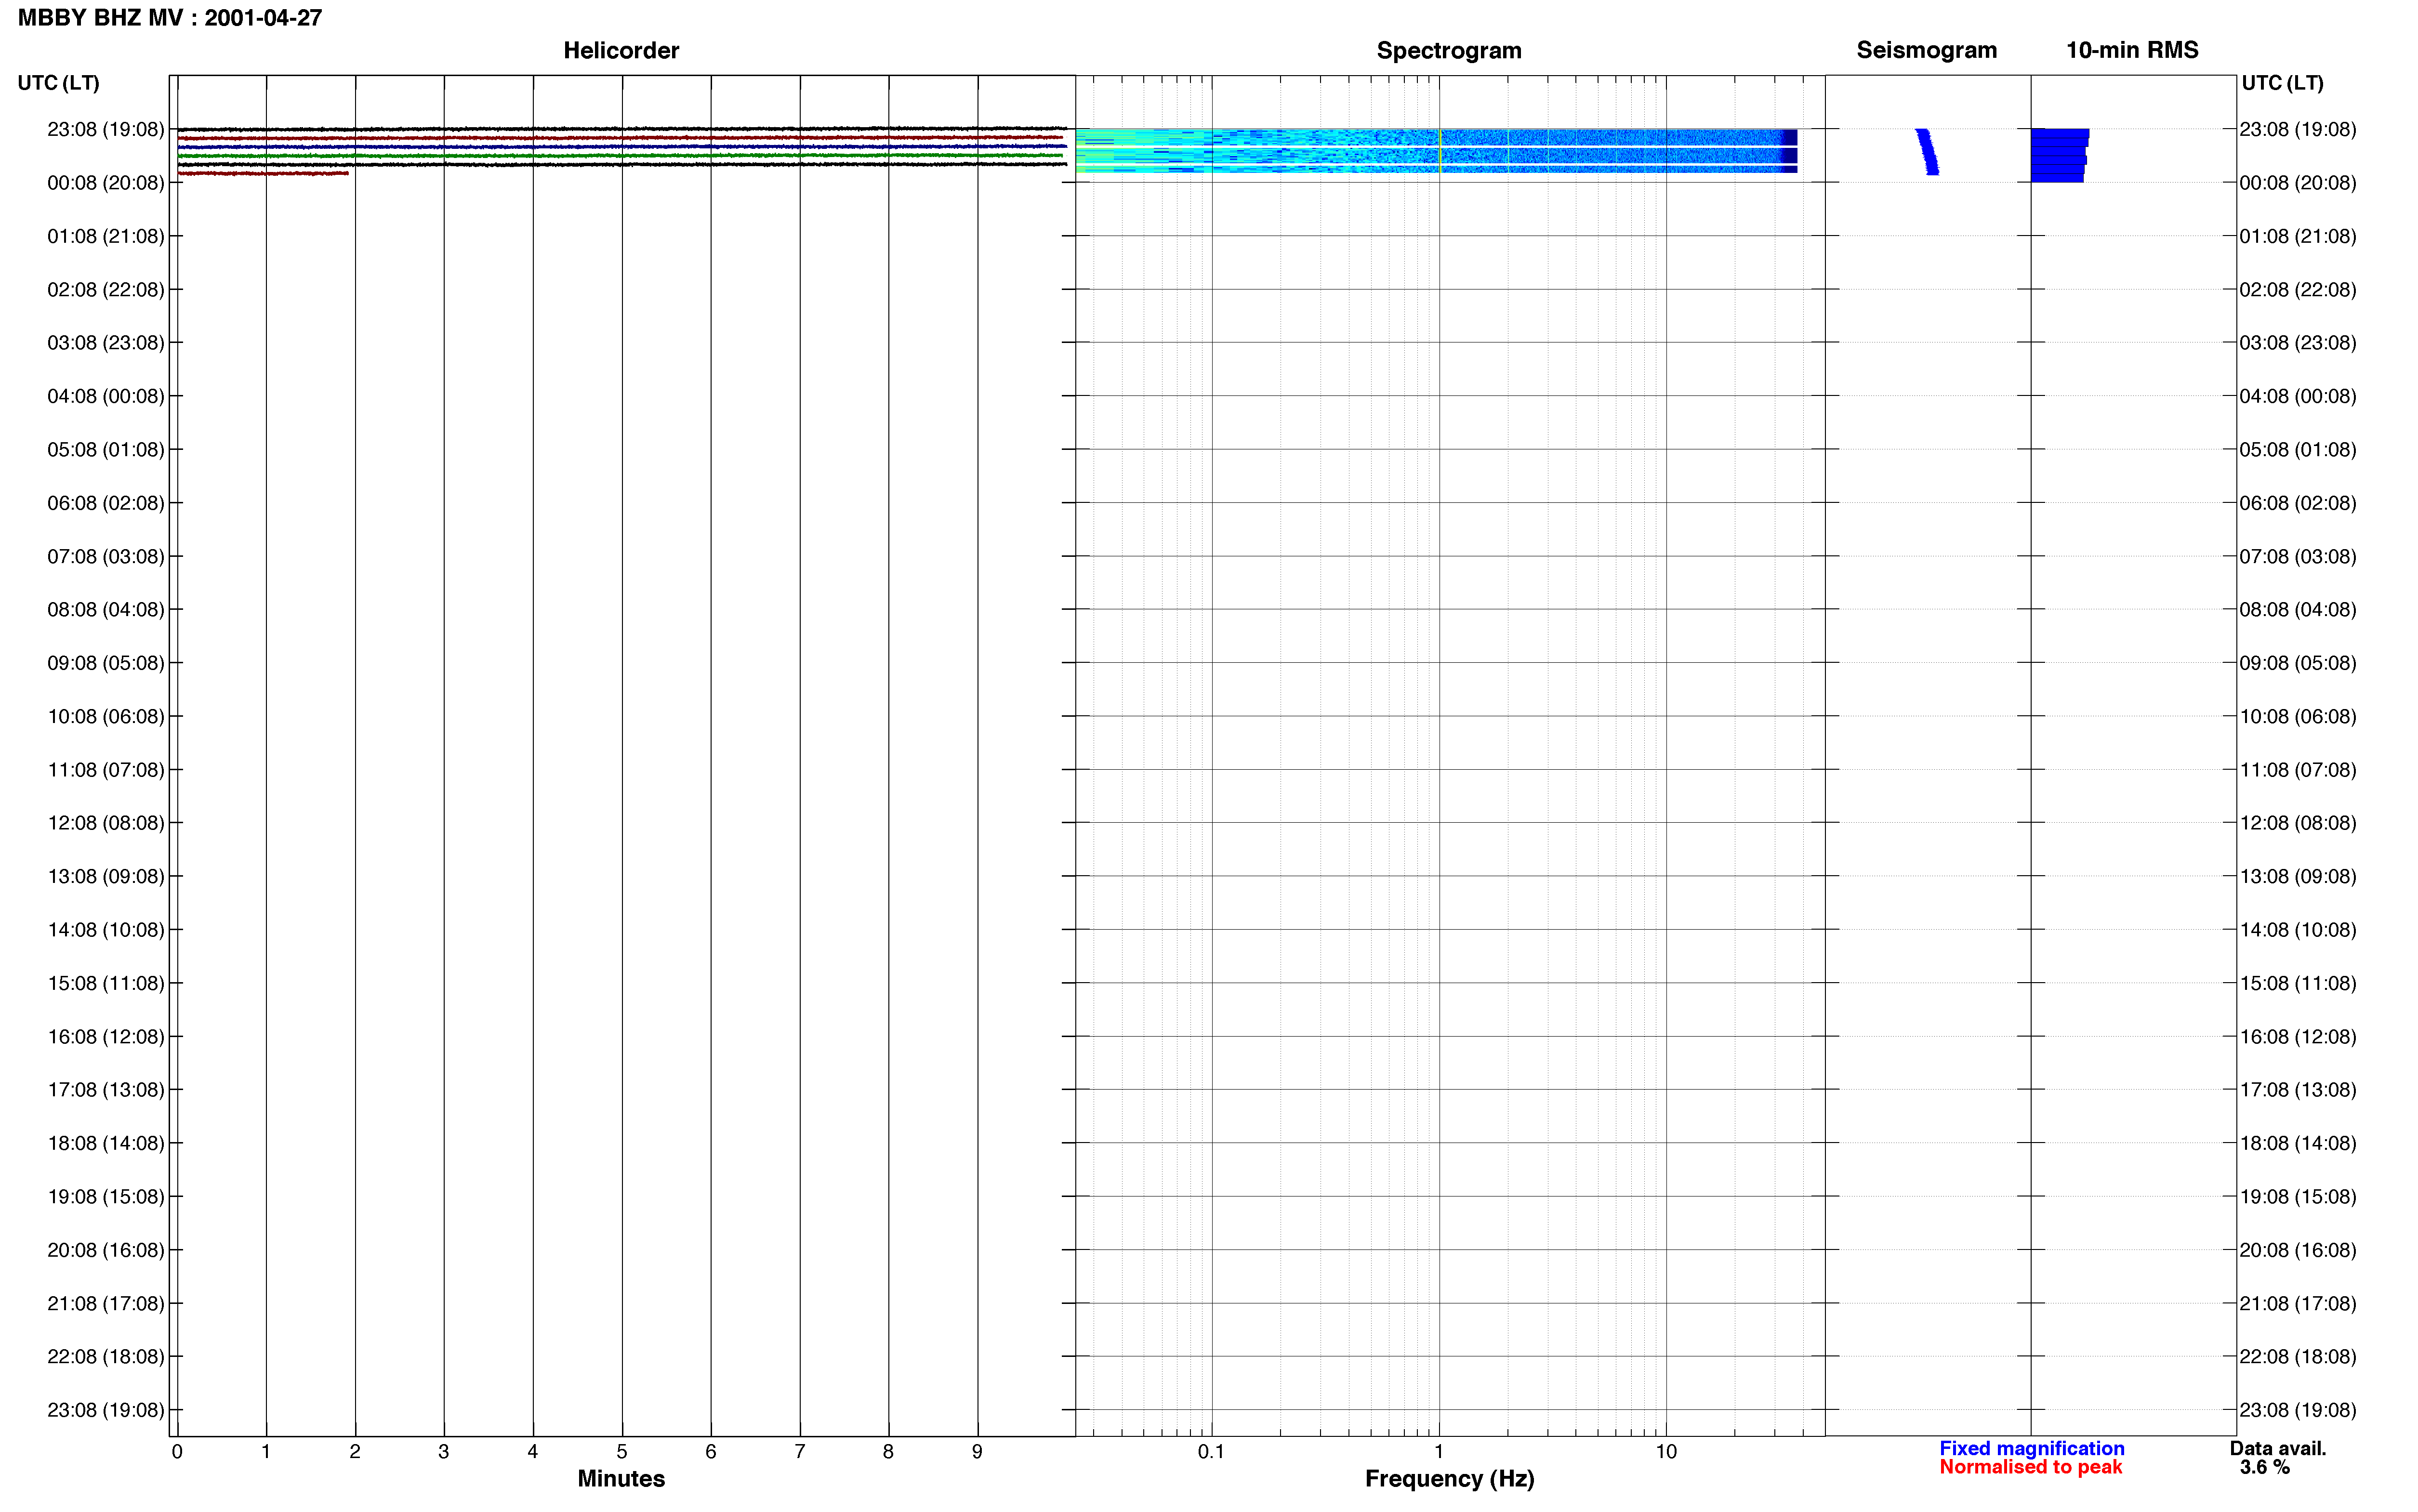
Task: Click the 'Minutes' x-axis label
Action: tap(621, 1479)
